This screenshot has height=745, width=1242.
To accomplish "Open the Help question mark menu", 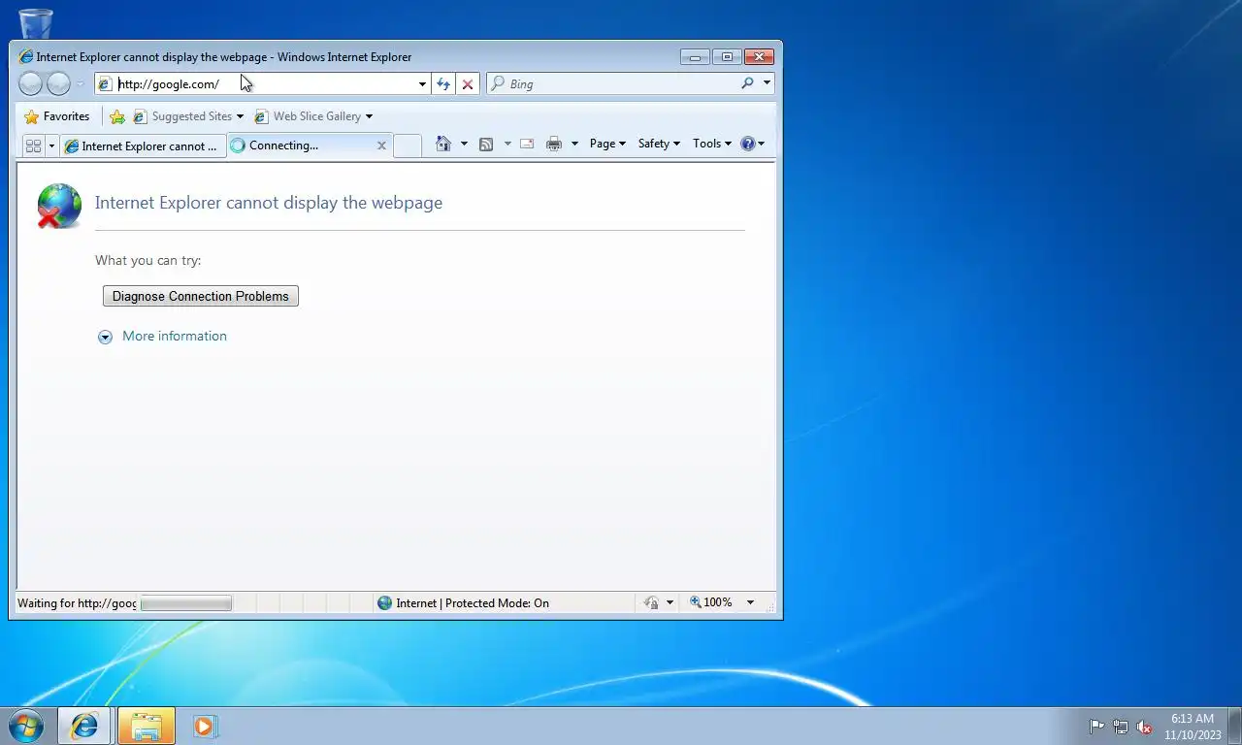I will coord(752,144).
